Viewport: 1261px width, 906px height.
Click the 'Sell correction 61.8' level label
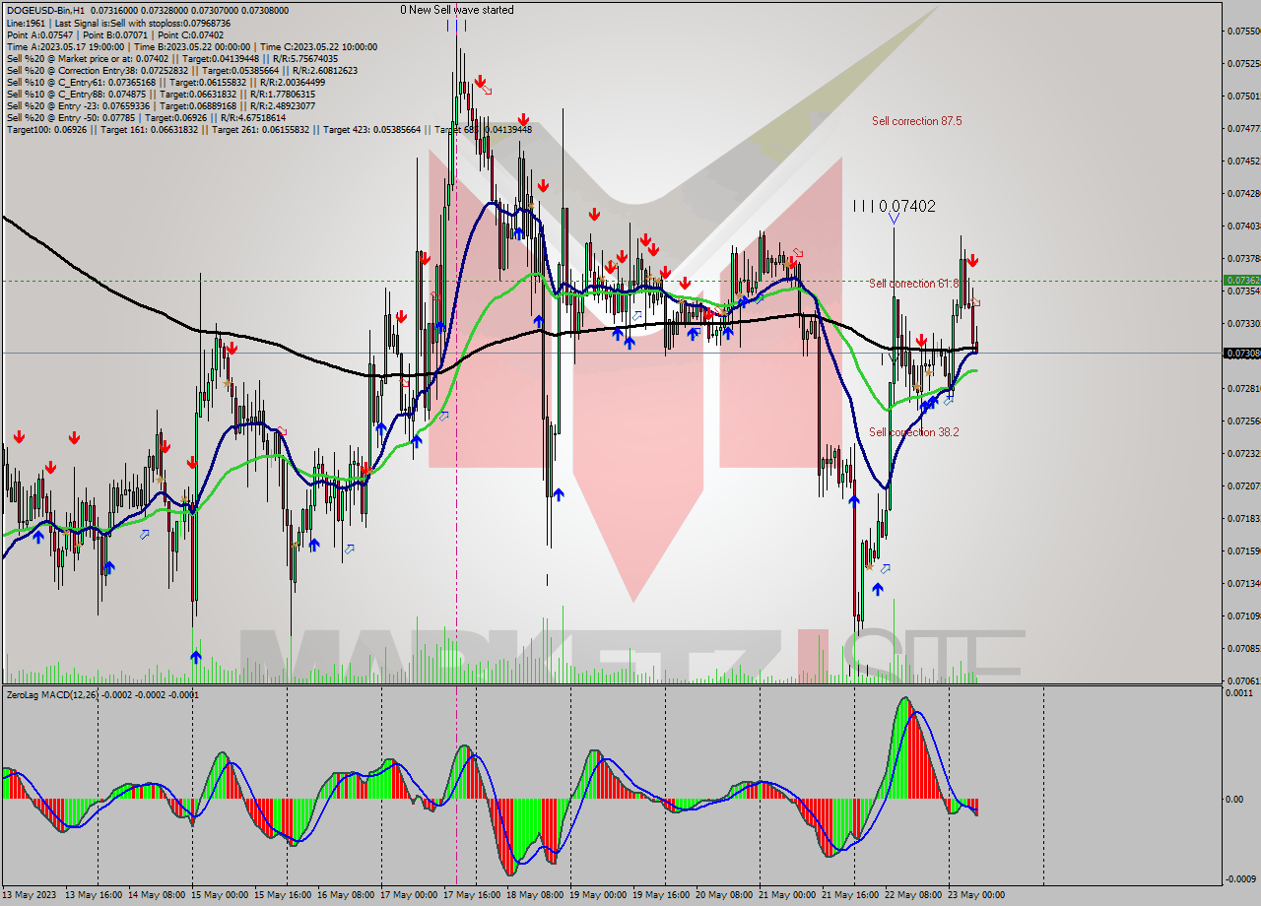pos(913,284)
